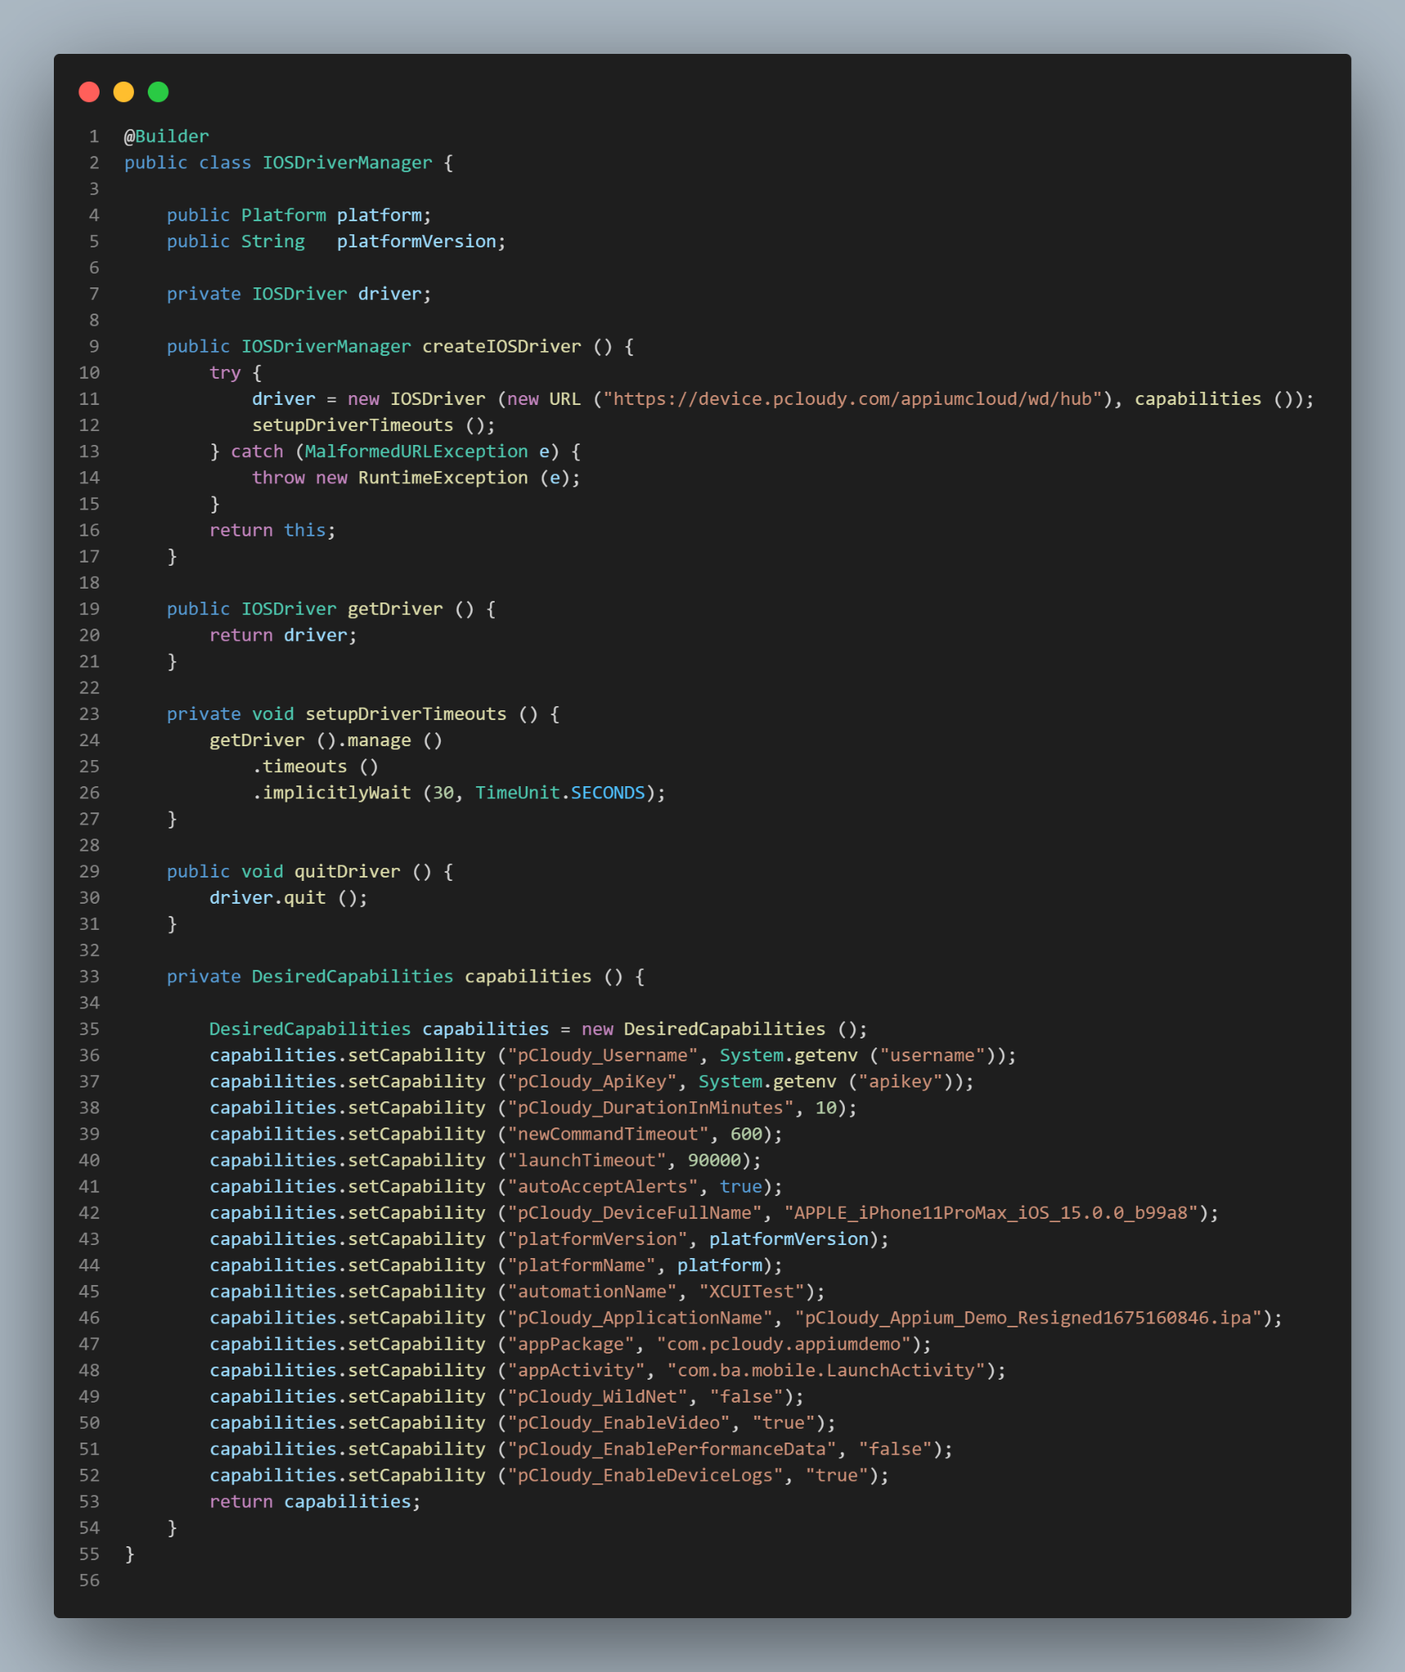Click the green maximize window dot
The image size is (1405, 1672).
(158, 92)
